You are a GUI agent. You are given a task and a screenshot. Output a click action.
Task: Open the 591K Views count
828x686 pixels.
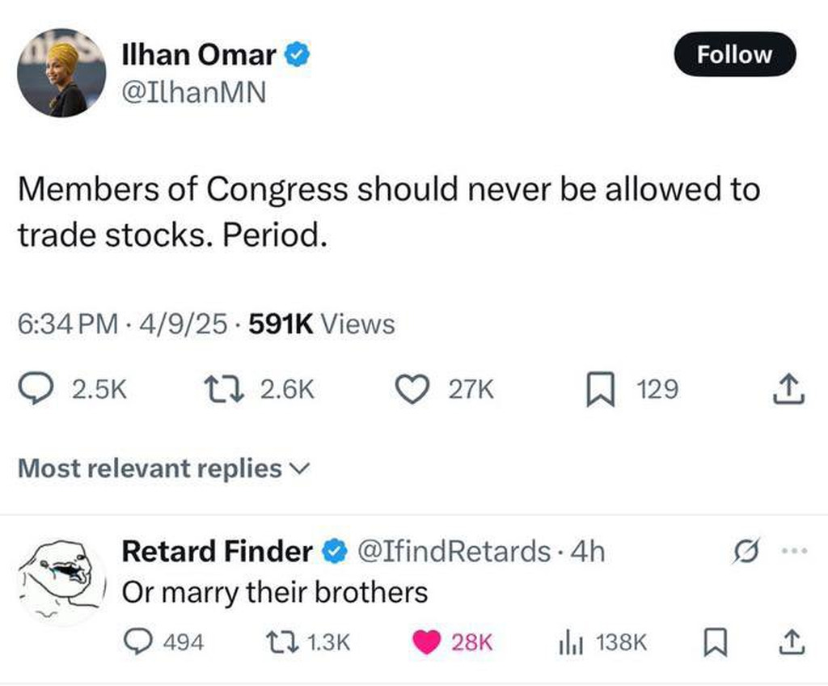tap(322, 324)
